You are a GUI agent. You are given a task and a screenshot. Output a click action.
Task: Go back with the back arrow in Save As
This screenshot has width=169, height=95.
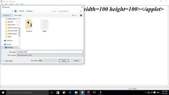3,11
